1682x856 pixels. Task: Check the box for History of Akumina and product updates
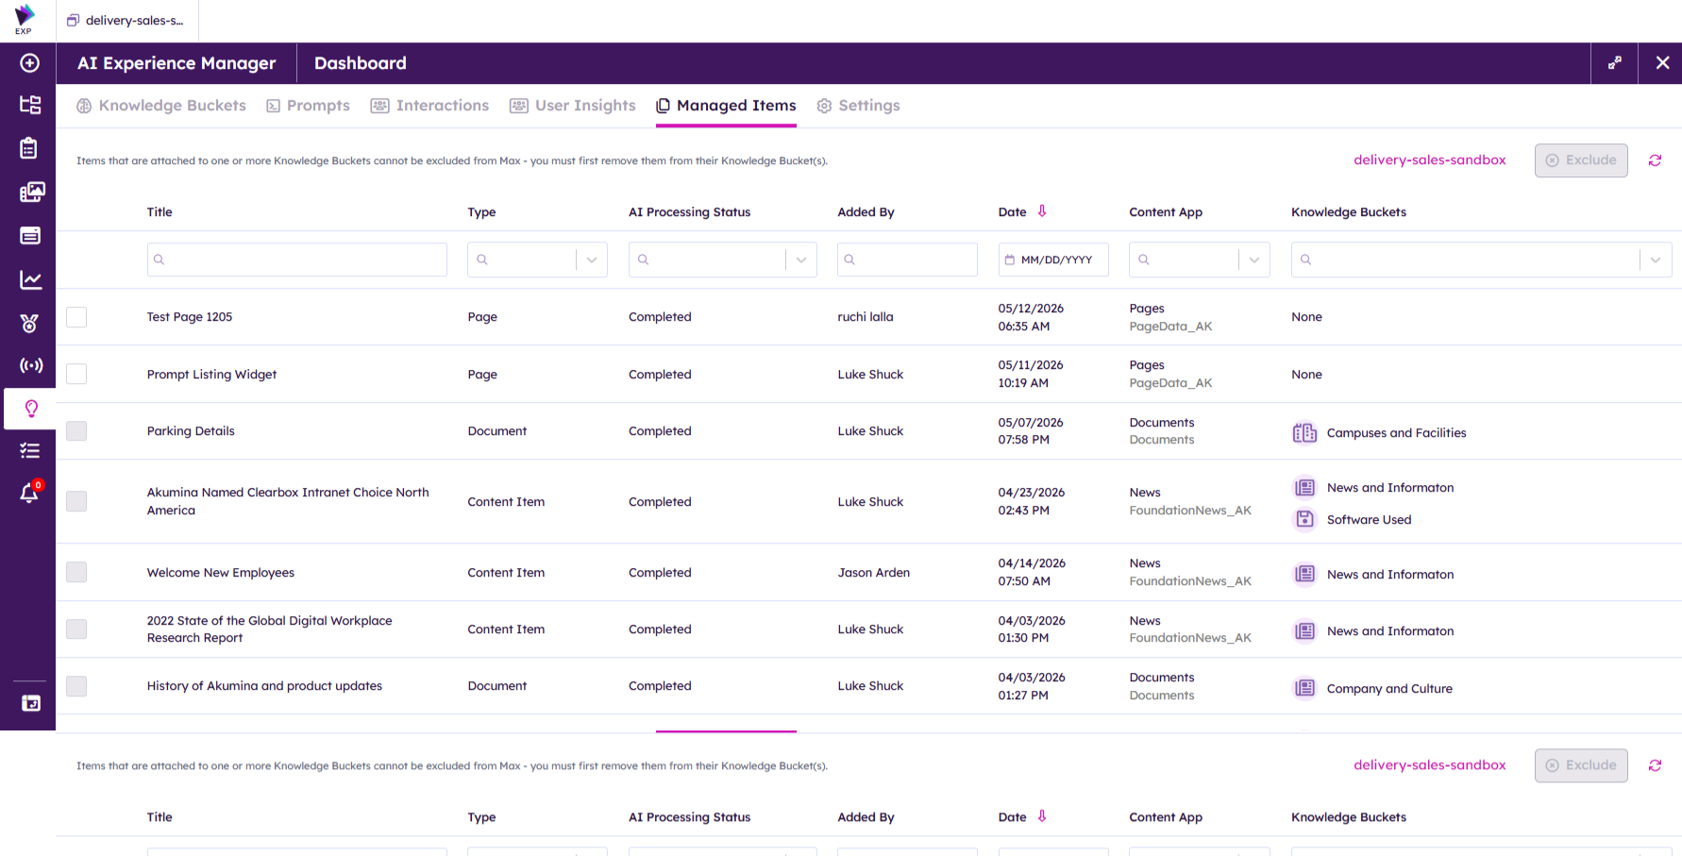point(76,686)
